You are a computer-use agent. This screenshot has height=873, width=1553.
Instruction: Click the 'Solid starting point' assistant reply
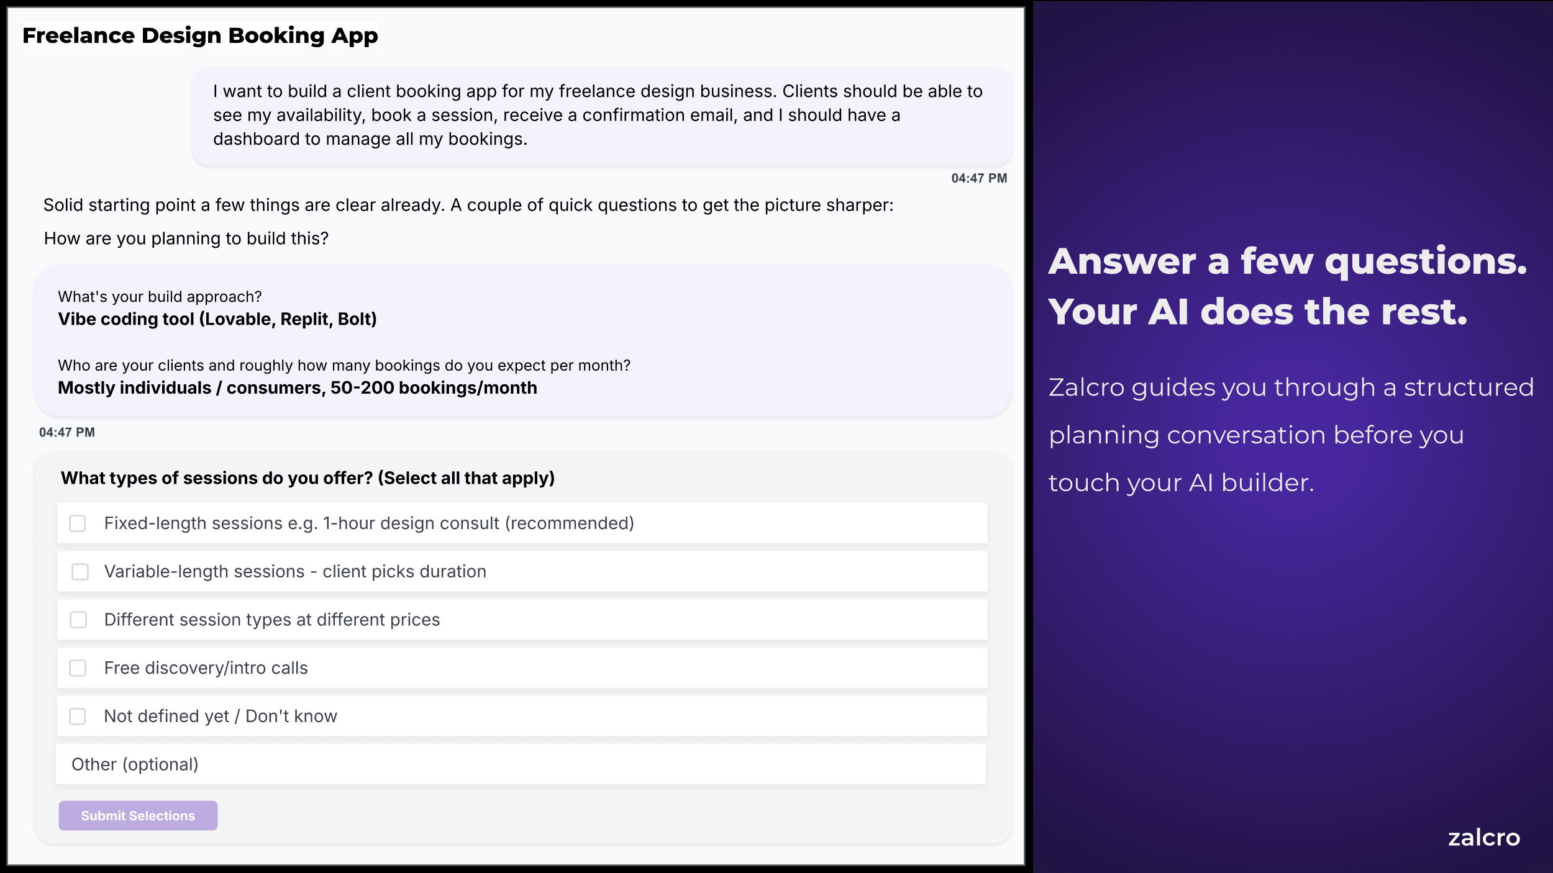point(468,205)
